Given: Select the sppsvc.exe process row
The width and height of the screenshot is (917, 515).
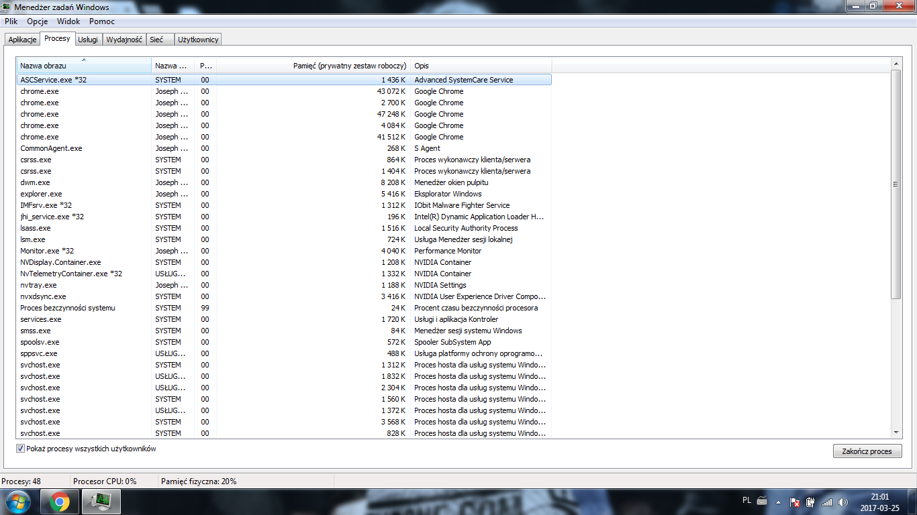Looking at the screenshot, I should (x=284, y=353).
